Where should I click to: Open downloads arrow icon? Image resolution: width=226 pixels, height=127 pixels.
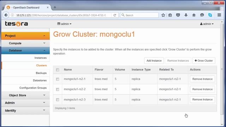coord(186,15)
